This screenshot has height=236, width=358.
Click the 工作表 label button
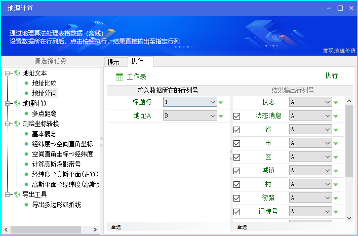(137, 77)
